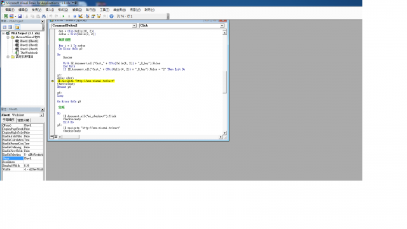Screen dimensions: 407x229
Task: Stop execution with the blue Reset icon
Action: pos(75,16)
